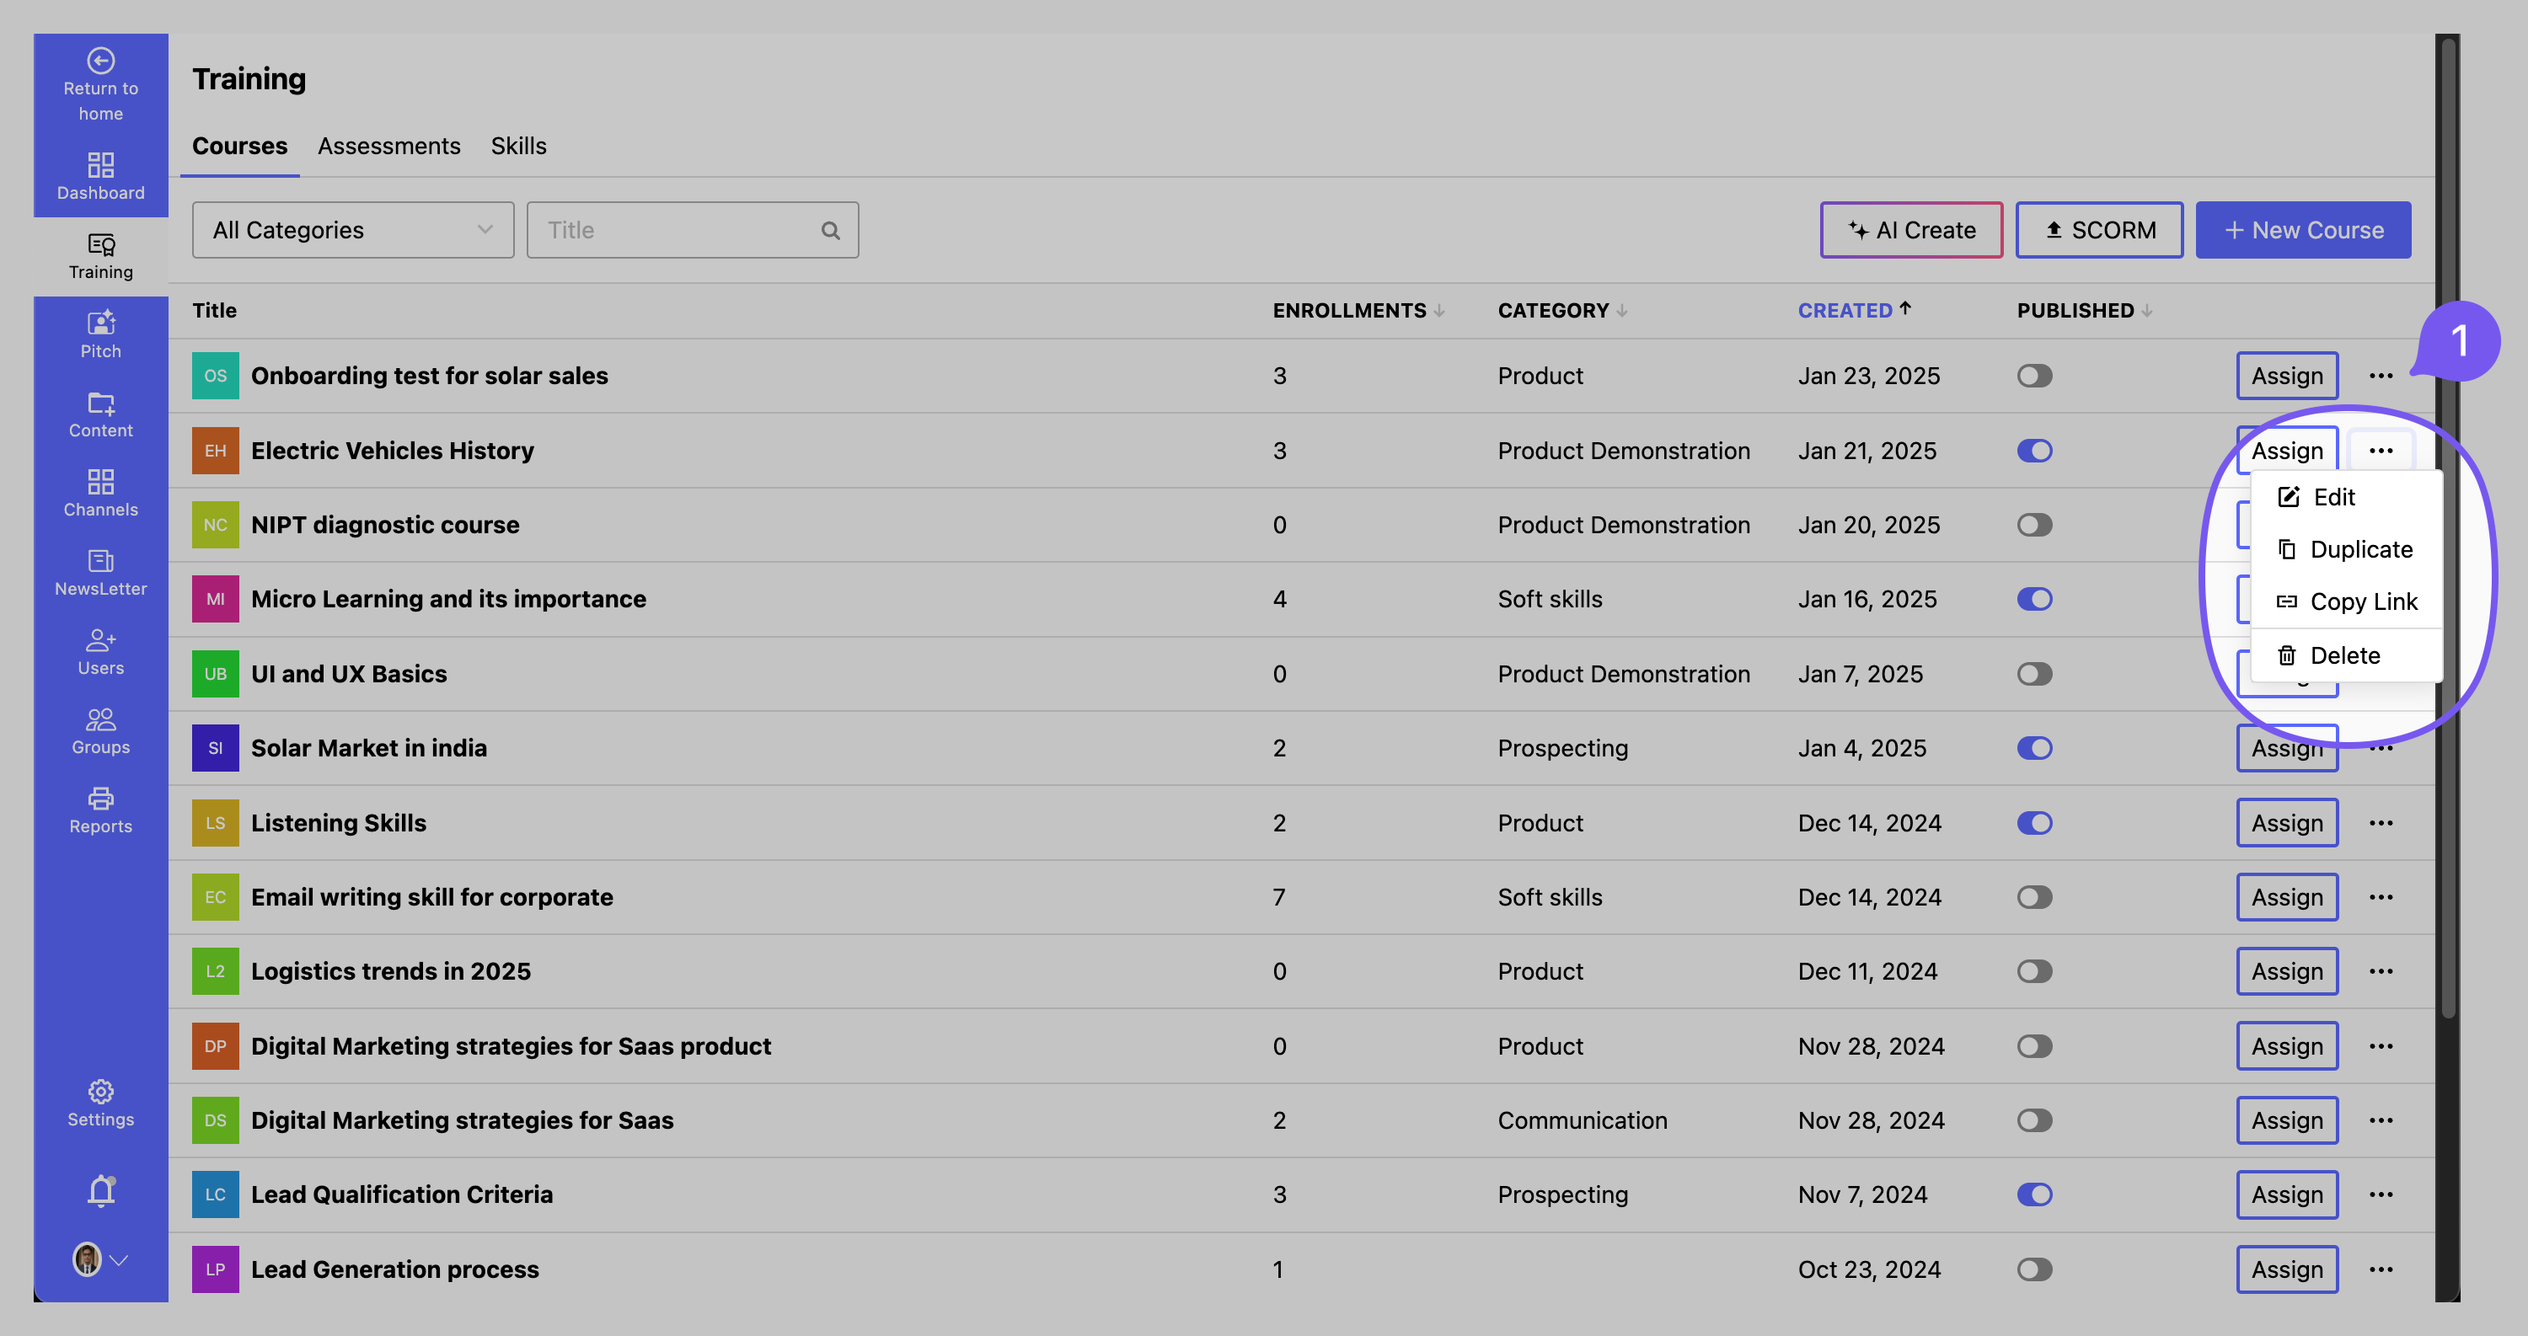The height and width of the screenshot is (1336, 2528).
Task: Disable publishing for Electric Vehicles History
Action: tap(2034, 450)
